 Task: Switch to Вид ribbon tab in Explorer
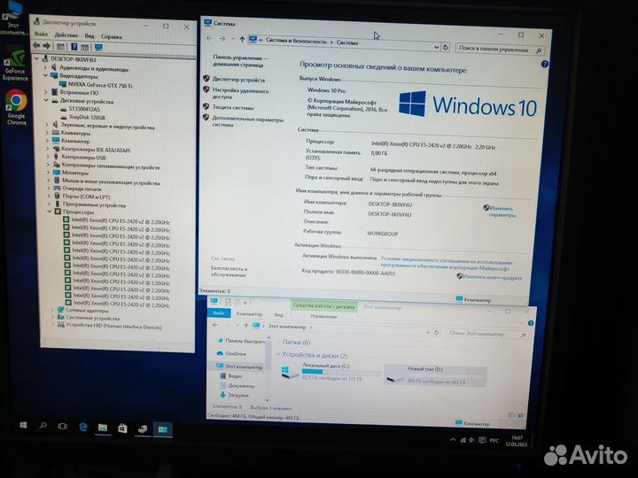pos(279,314)
